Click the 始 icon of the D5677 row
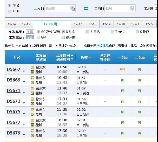The width and height of the screenshot is (158, 142). (x=32, y=120)
